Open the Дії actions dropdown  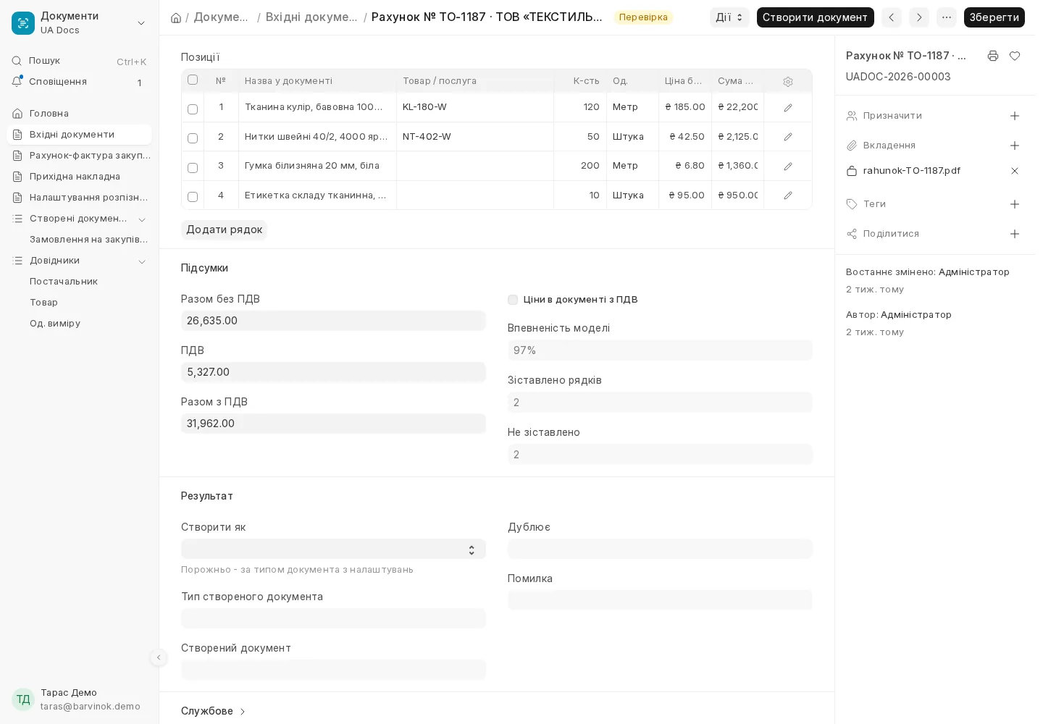click(729, 17)
